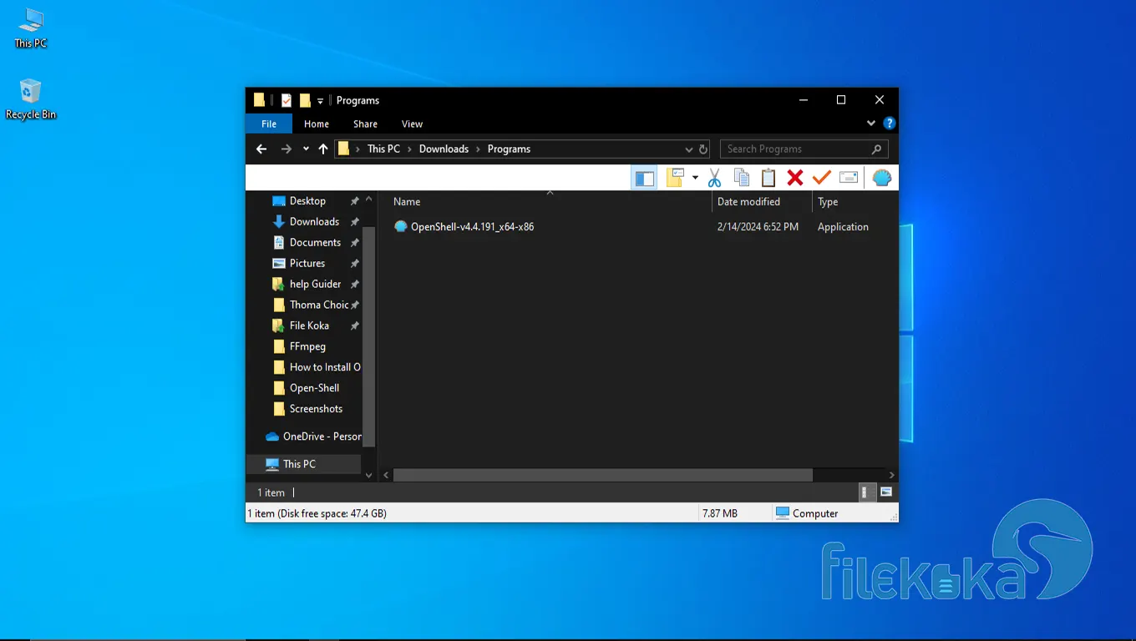Click Programs in address breadcrumb

pos(509,149)
